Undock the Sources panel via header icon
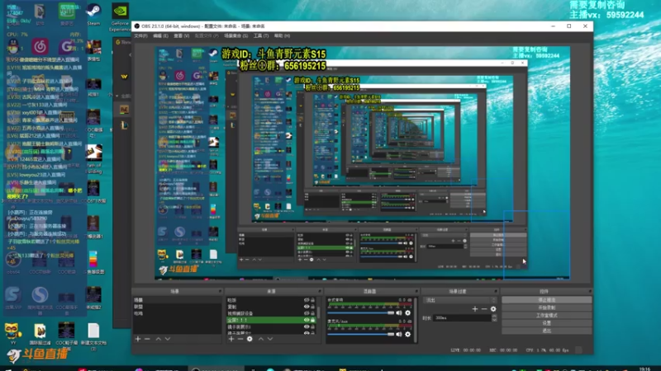Screen dimensions: 661x371 (320, 291)
